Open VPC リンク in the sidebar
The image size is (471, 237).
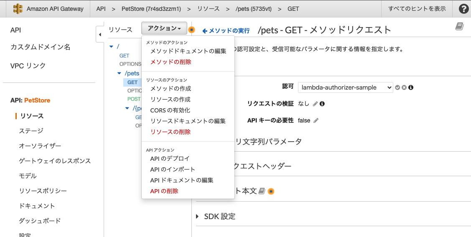point(28,65)
